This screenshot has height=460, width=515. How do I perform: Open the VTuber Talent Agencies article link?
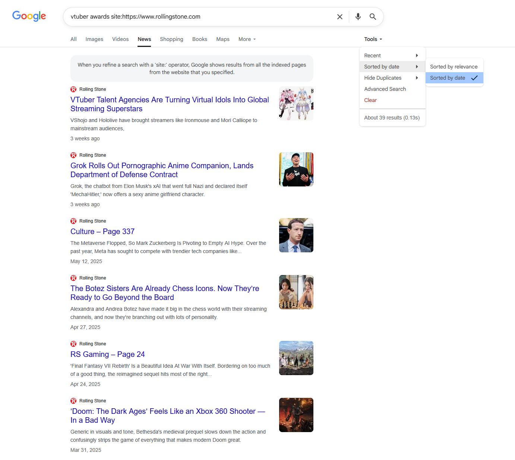[x=170, y=104]
